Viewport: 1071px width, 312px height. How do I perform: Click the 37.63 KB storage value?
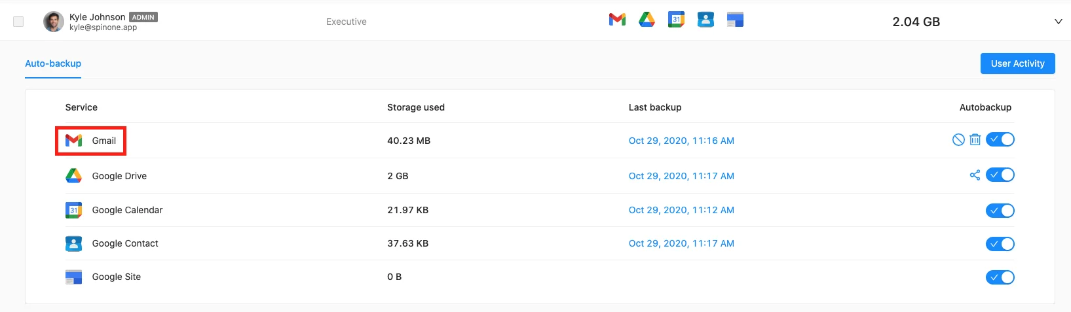407,243
